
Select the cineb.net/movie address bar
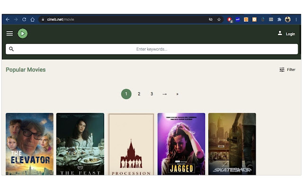click(x=131, y=19)
